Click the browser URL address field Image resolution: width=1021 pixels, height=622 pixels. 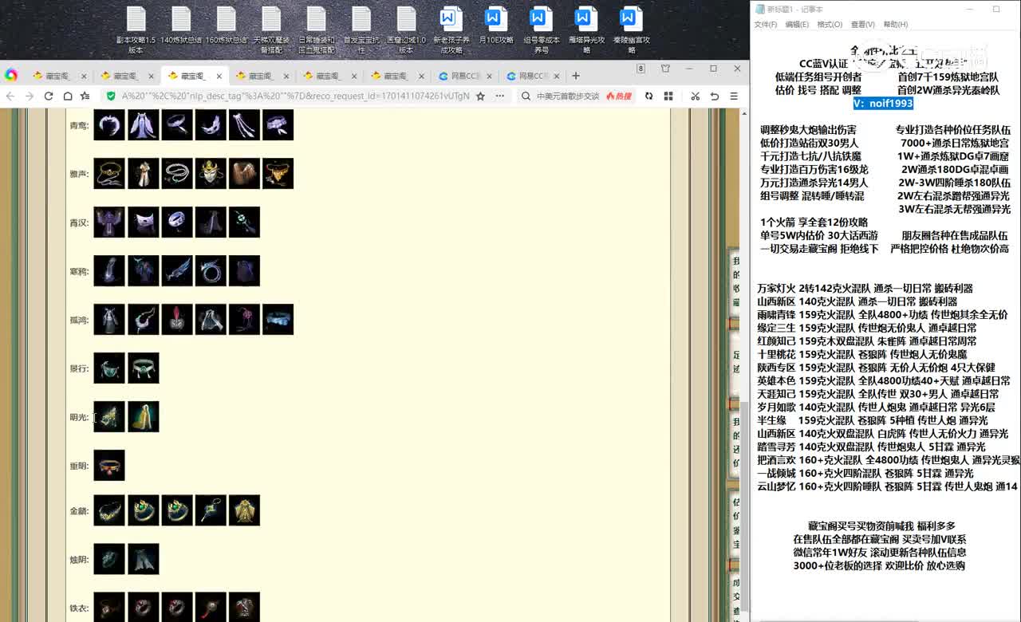(295, 96)
